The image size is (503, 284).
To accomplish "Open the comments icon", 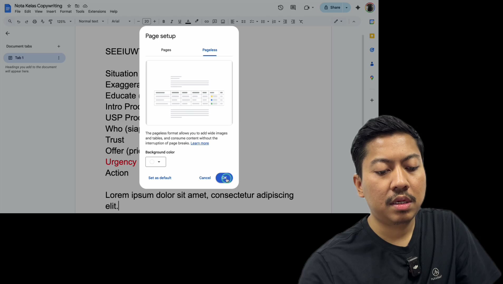I will [x=293, y=8].
